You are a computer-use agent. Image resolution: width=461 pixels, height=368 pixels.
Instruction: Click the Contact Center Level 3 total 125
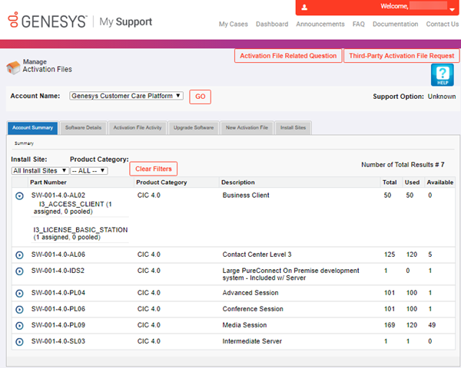390,255
